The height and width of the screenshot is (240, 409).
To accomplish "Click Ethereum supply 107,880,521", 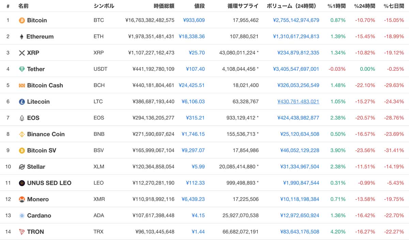I will [244, 37].
